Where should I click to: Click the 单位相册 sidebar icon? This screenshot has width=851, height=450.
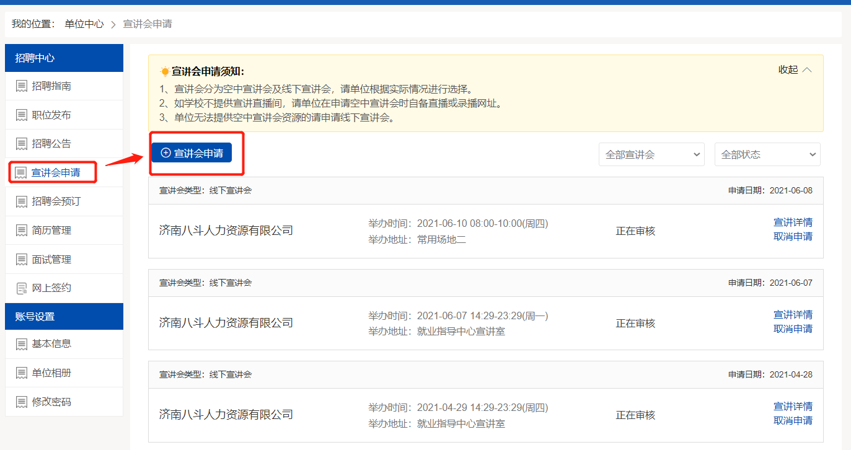pyautogui.click(x=22, y=373)
